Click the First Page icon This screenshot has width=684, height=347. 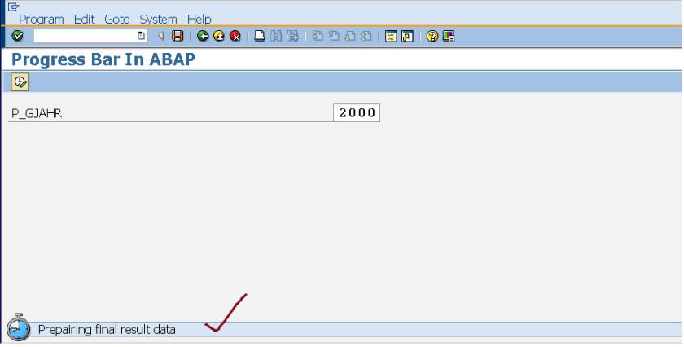[x=318, y=36]
